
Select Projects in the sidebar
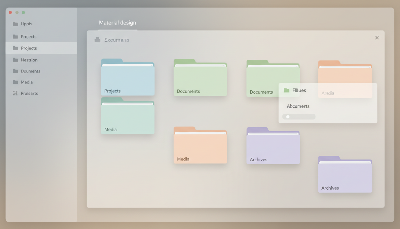[x=28, y=36]
